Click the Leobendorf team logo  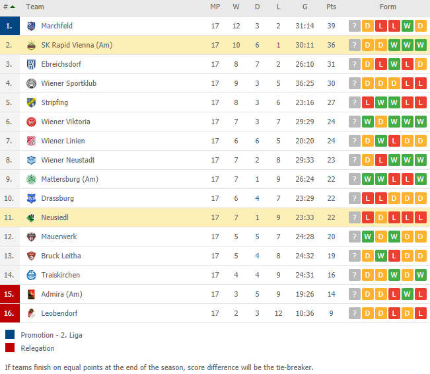pyautogui.click(x=31, y=314)
